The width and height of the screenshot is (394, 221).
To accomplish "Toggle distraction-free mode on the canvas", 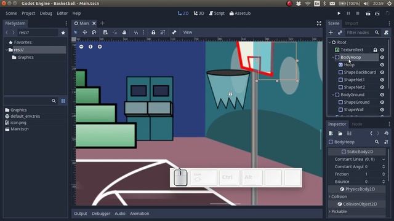I will pyautogui.click(x=319, y=23).
